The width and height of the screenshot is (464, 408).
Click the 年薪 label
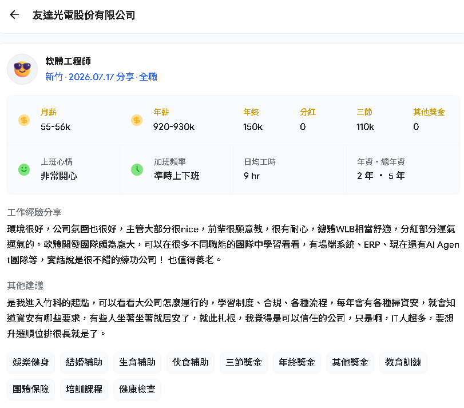pos(161,112)
